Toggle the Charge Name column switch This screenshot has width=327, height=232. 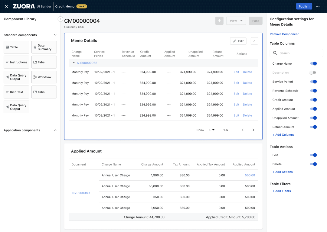coord(313,63)
